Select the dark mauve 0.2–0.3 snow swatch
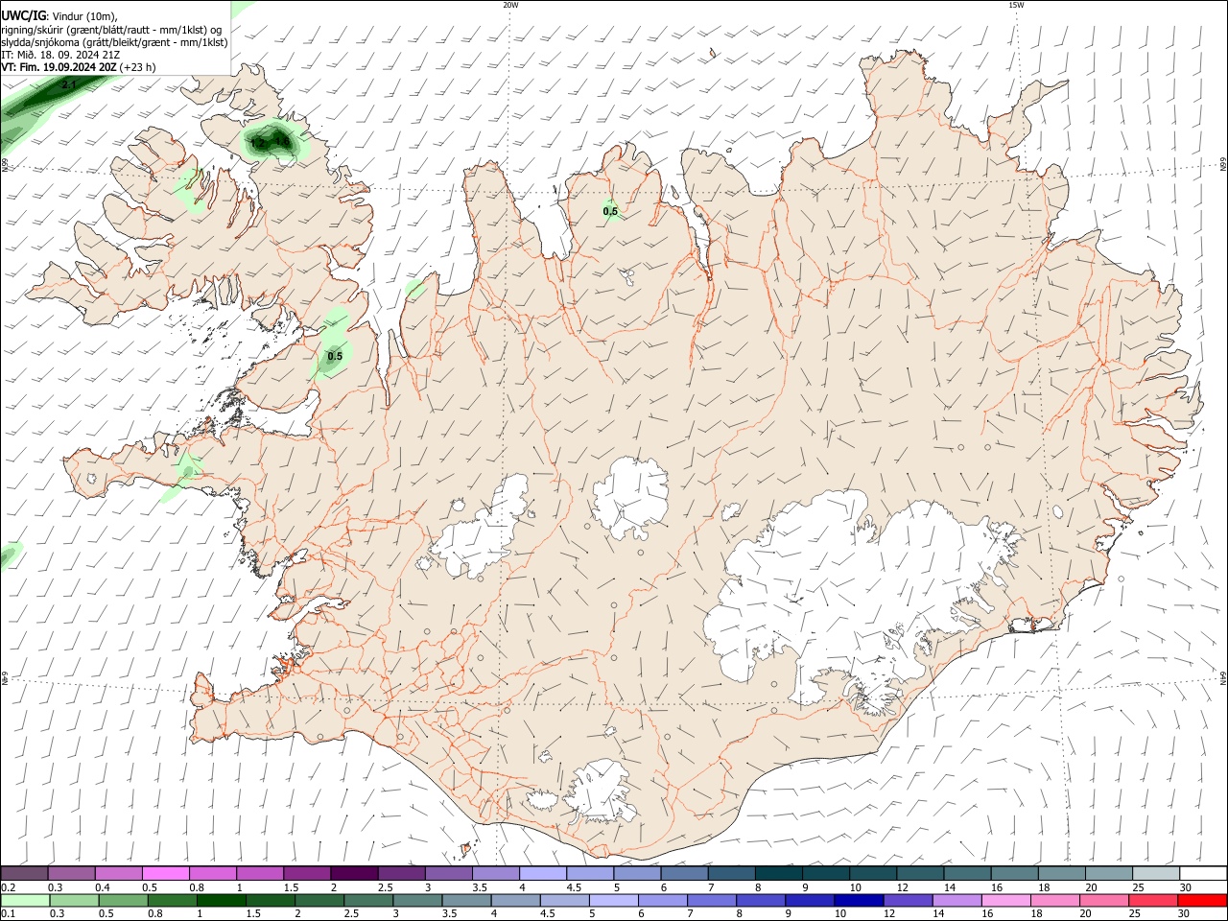This screenshot has width=1228, height=921. (x=24, y=873)
